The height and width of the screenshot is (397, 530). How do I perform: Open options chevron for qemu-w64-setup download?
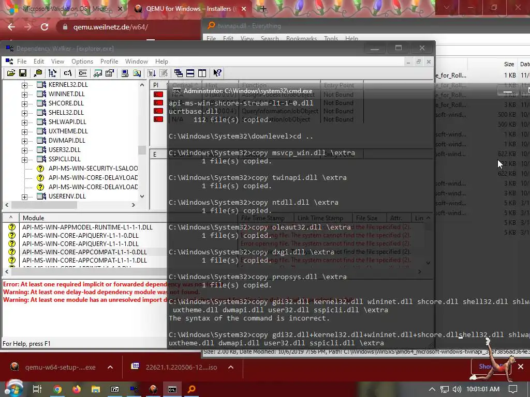coord(110,367)
